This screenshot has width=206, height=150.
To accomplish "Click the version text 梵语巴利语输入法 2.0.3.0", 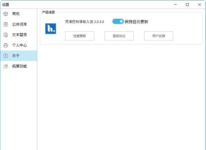I will [84, 22].
